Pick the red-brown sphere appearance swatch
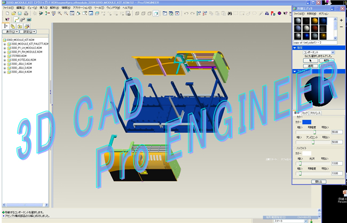This screenshot has width=347, height=223. coord(314,28)
